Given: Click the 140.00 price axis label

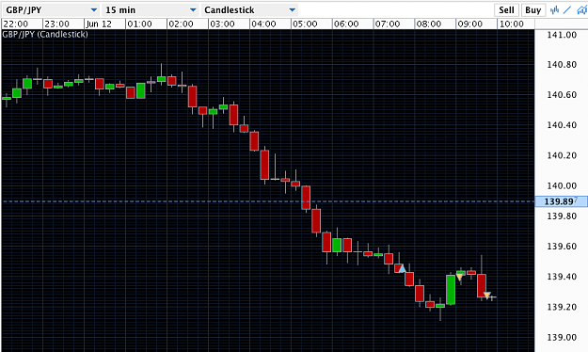Looking at the screenshot, I should (562, 185).
